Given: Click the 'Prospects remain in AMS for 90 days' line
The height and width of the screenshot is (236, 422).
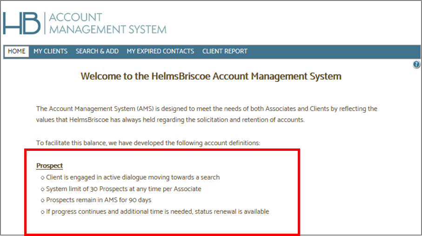Looking at the screenshot, I should [99, 200].
